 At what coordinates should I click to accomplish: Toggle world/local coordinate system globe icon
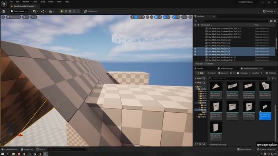[x=148, y=17]
